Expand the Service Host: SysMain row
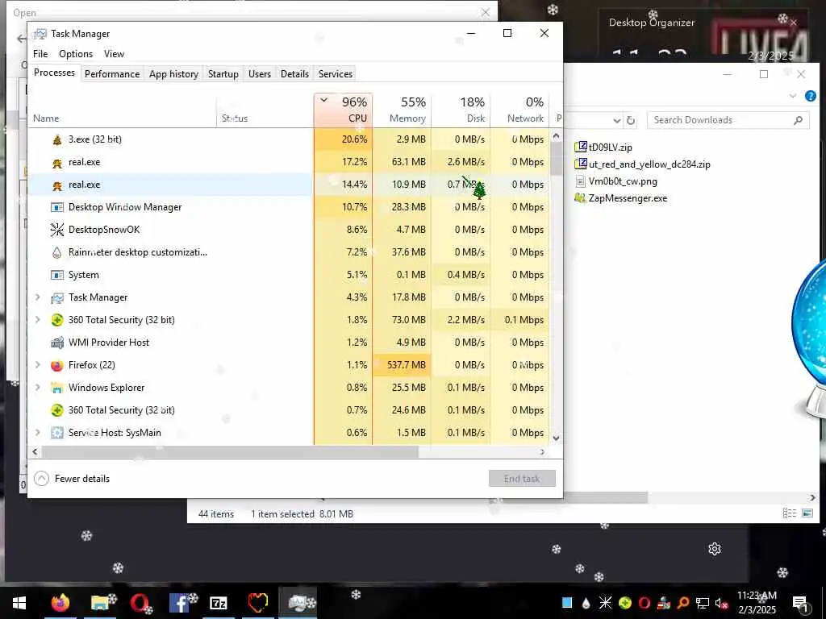826x619 pixels. (x=37, y=433)
